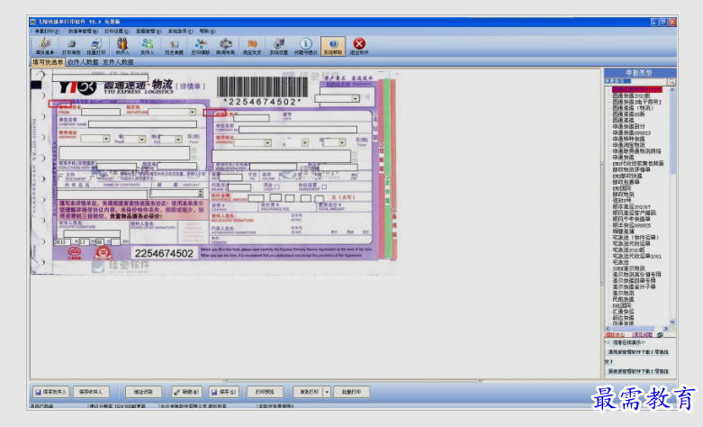Click the 历史单据 toolbar icon
This screenshot has width=703, height=427.
point(174,46)
